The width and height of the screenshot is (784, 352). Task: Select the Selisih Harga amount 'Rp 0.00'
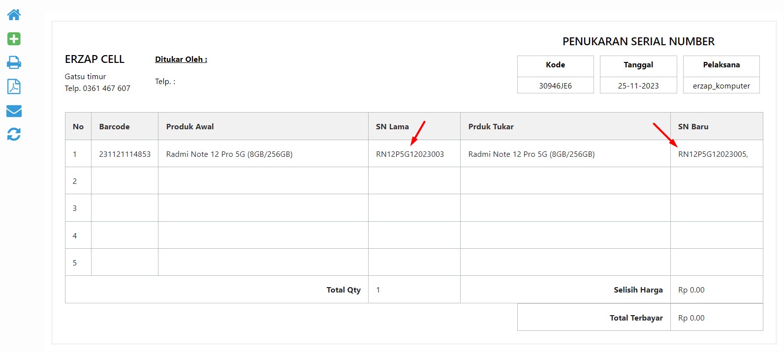[x=691, y=290]
